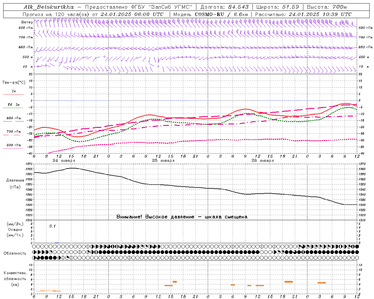This screenshot has height=299, width=374.
Task: Click the orange convective cloud bar near 21h
Action: [289, 282]
